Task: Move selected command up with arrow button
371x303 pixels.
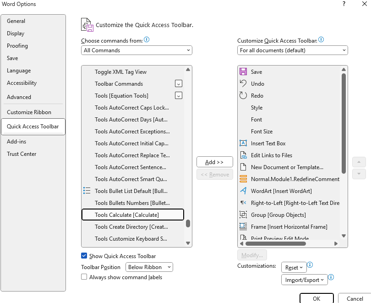Action: click(359, 162)
